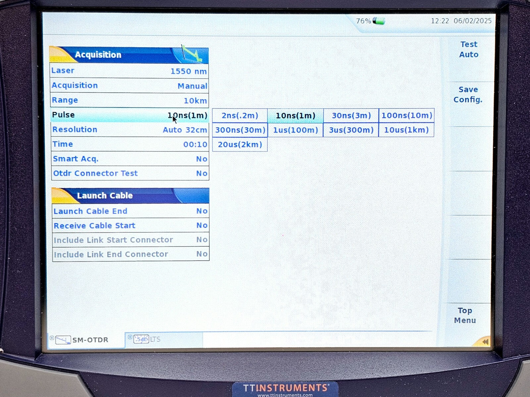Choose the 20us(2km) pulse option
This screenshot has width=530, height=397.
[240, 145]
